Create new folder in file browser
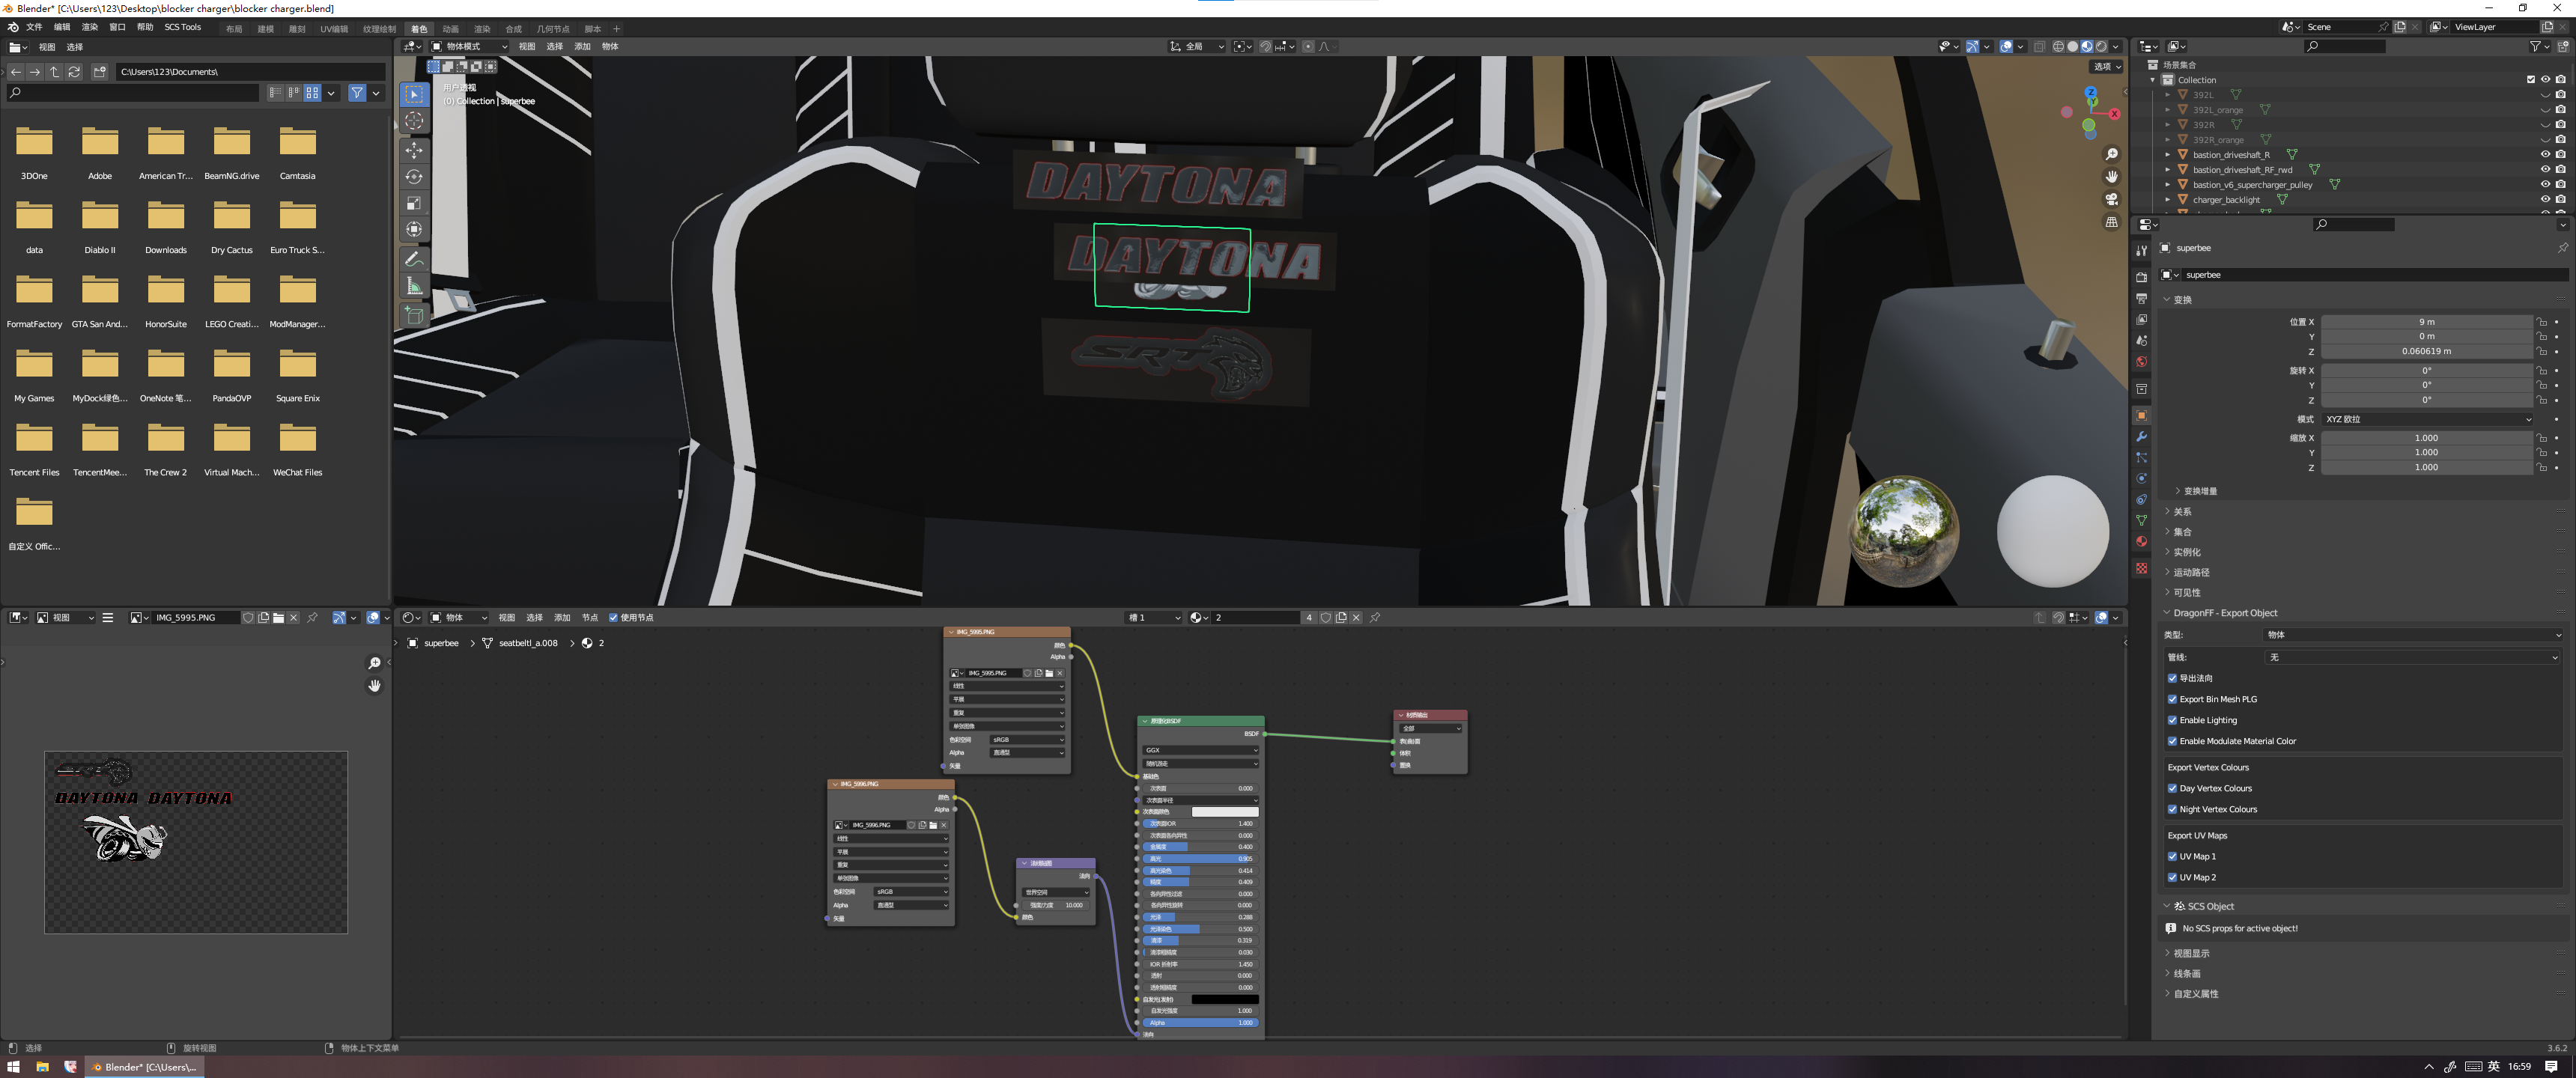Screen dimensions: 2576x1078 coord(99,72)
